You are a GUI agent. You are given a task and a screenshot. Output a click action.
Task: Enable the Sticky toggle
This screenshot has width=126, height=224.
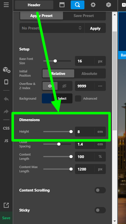pos(100,210)
